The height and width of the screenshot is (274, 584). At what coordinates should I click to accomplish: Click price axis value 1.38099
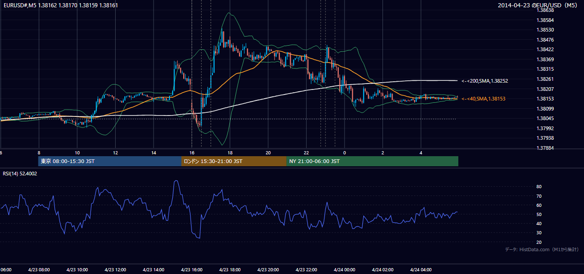[544, 109]
